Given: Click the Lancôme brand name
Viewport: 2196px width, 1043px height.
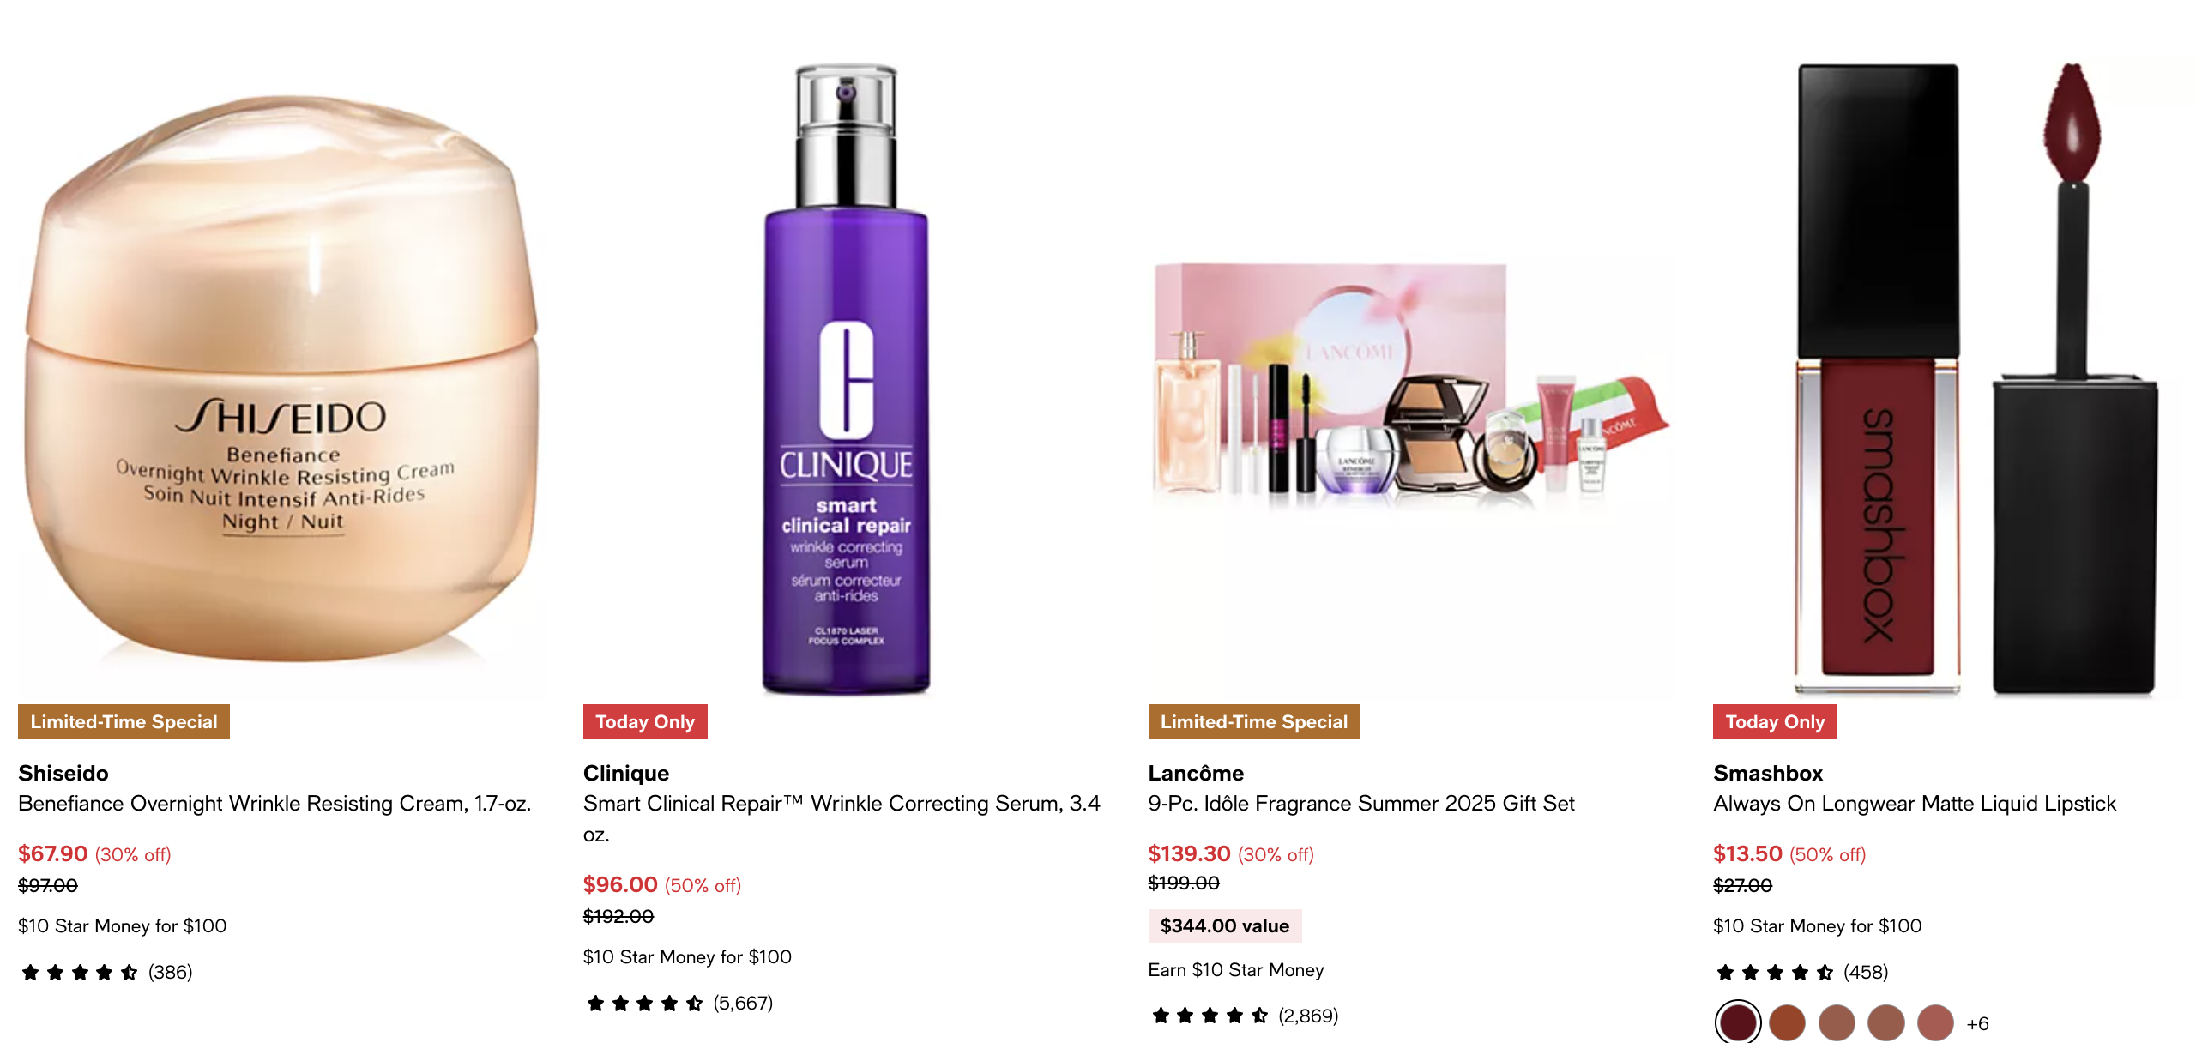Looking at the screenshot, I should (x=1196, y=773).
